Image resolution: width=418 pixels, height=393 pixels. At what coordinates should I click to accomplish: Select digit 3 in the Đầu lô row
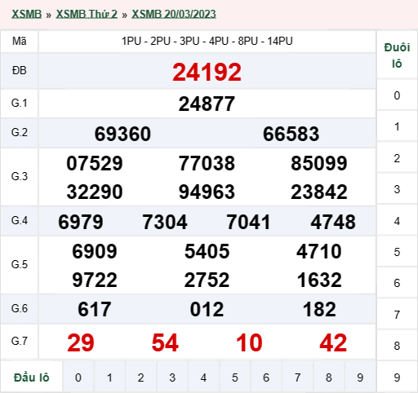click(172, 378)
